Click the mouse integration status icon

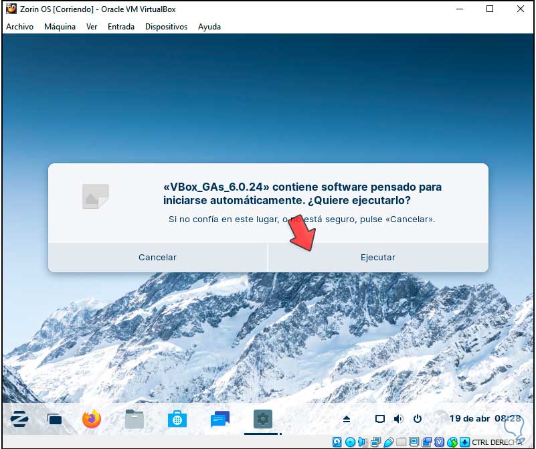(x=452, y=442)
